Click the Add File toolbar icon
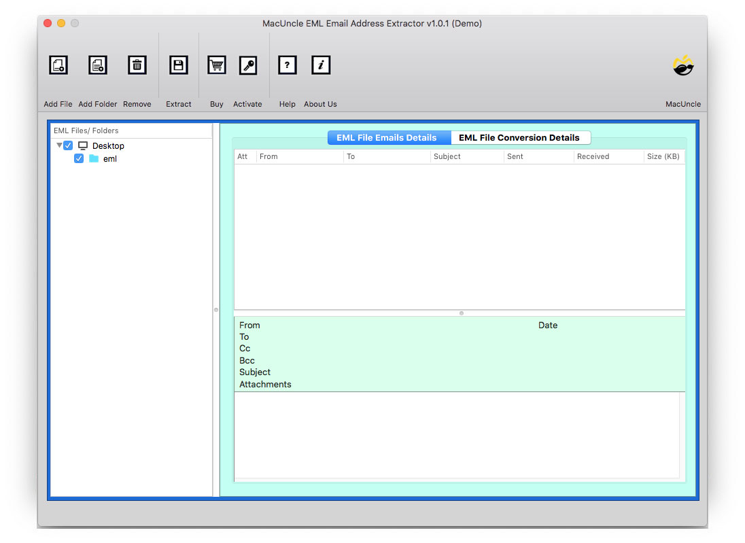The width and height of the screenshot is (745, 543). tap(58, 65)
